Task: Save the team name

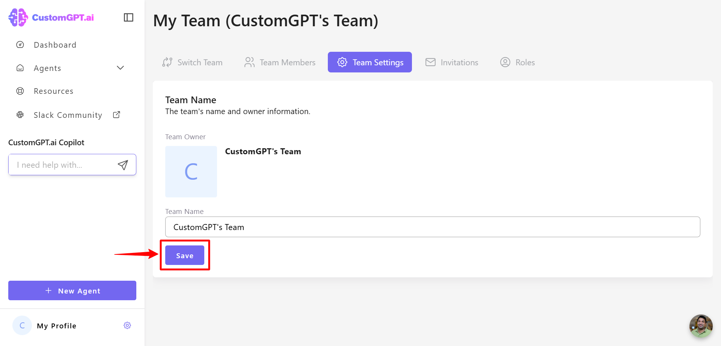Action: tap(185, 255)
